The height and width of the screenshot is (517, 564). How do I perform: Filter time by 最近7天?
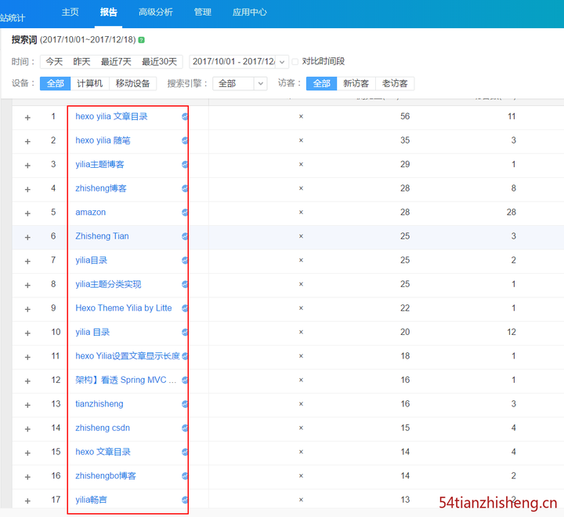116,62
